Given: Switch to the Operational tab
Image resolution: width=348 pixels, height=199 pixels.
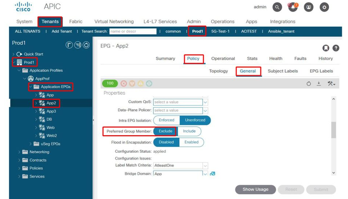Looking at the screenshot, I should 223,59.
